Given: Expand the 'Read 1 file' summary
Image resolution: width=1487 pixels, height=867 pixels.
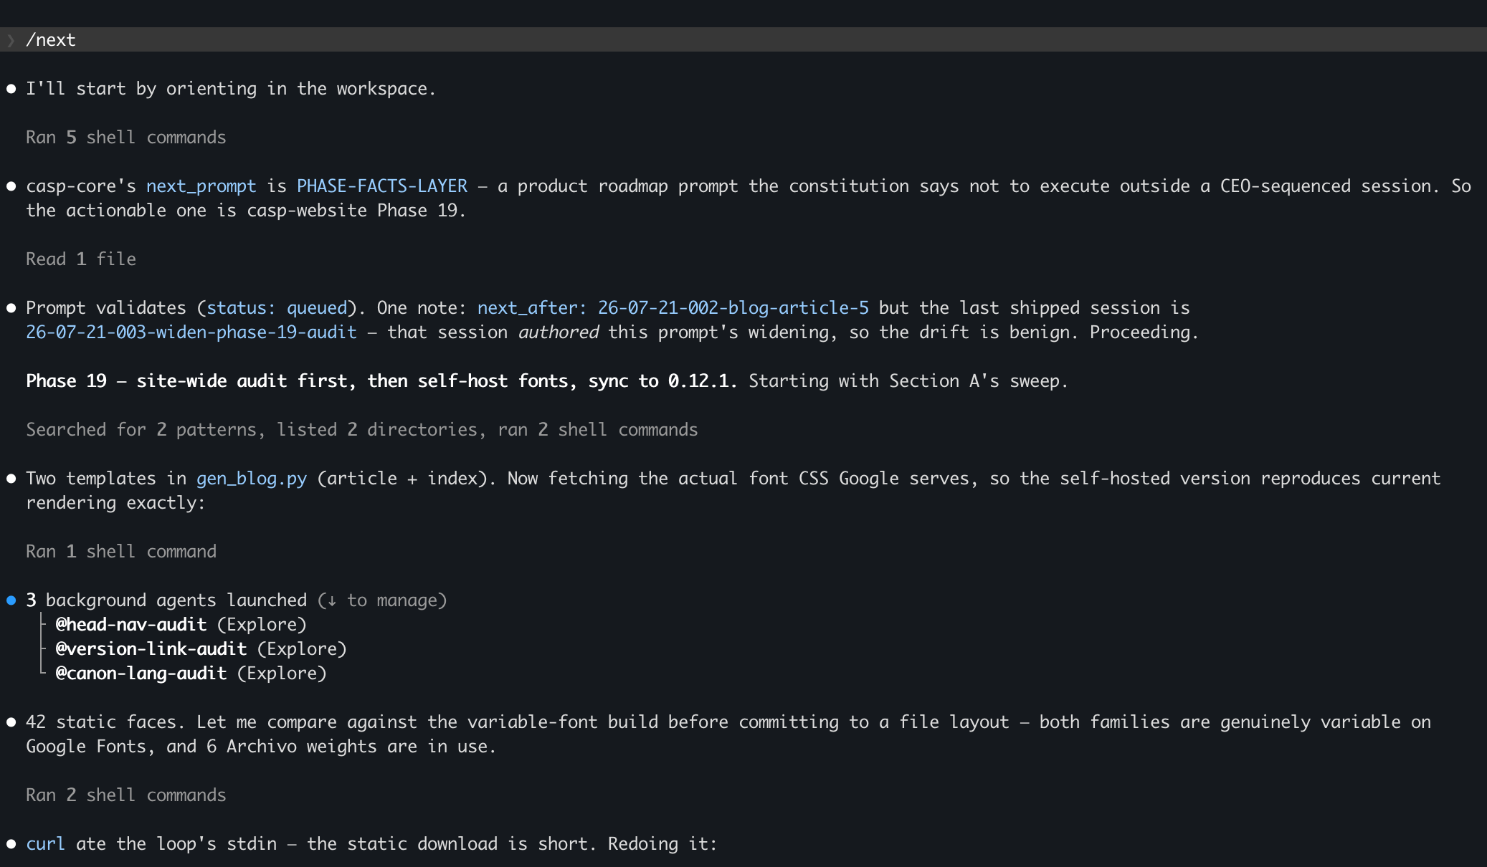Looking at the screenshot, I should point(81,259).
